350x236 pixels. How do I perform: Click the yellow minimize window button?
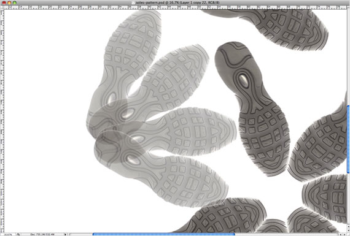click(x=9, y=2)
